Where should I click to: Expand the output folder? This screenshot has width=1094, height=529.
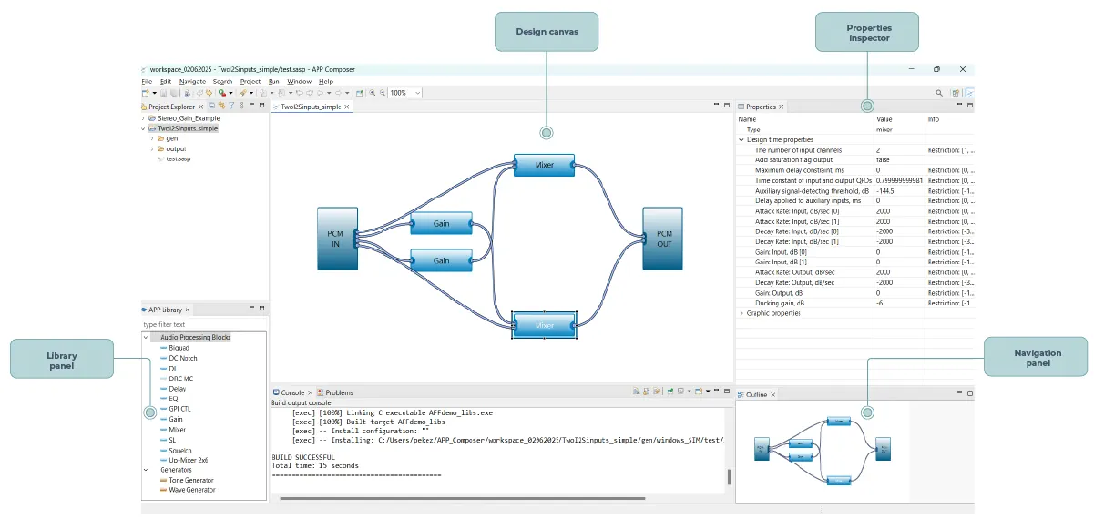click(151, 148)
